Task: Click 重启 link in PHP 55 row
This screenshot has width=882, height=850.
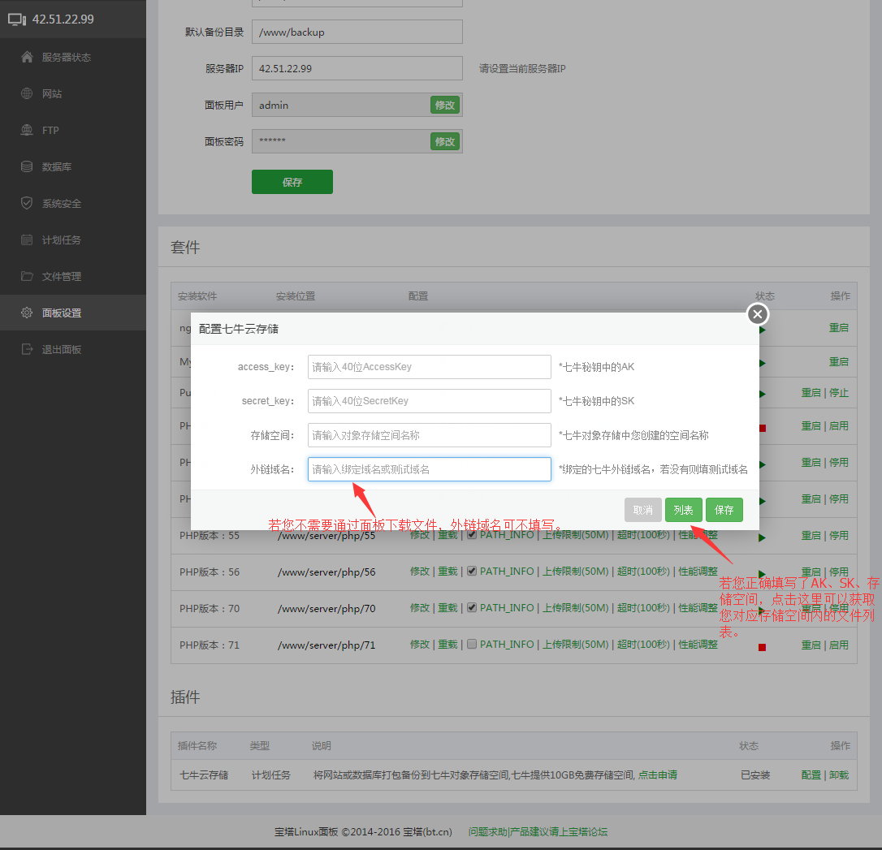Action: (x=811, y=535)
